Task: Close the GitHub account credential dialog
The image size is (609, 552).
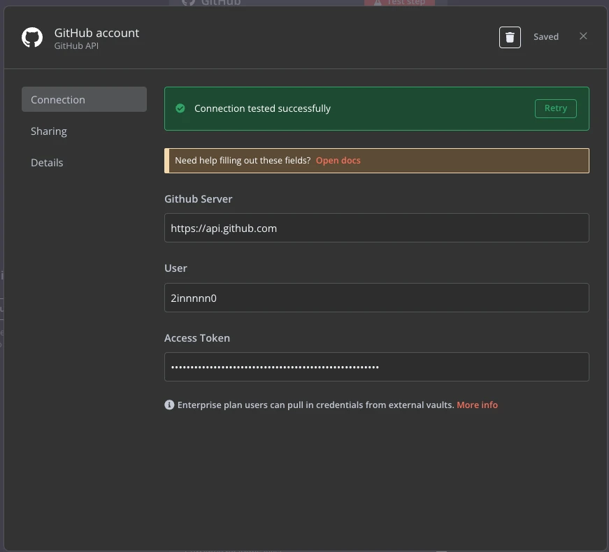Action: 583,36
